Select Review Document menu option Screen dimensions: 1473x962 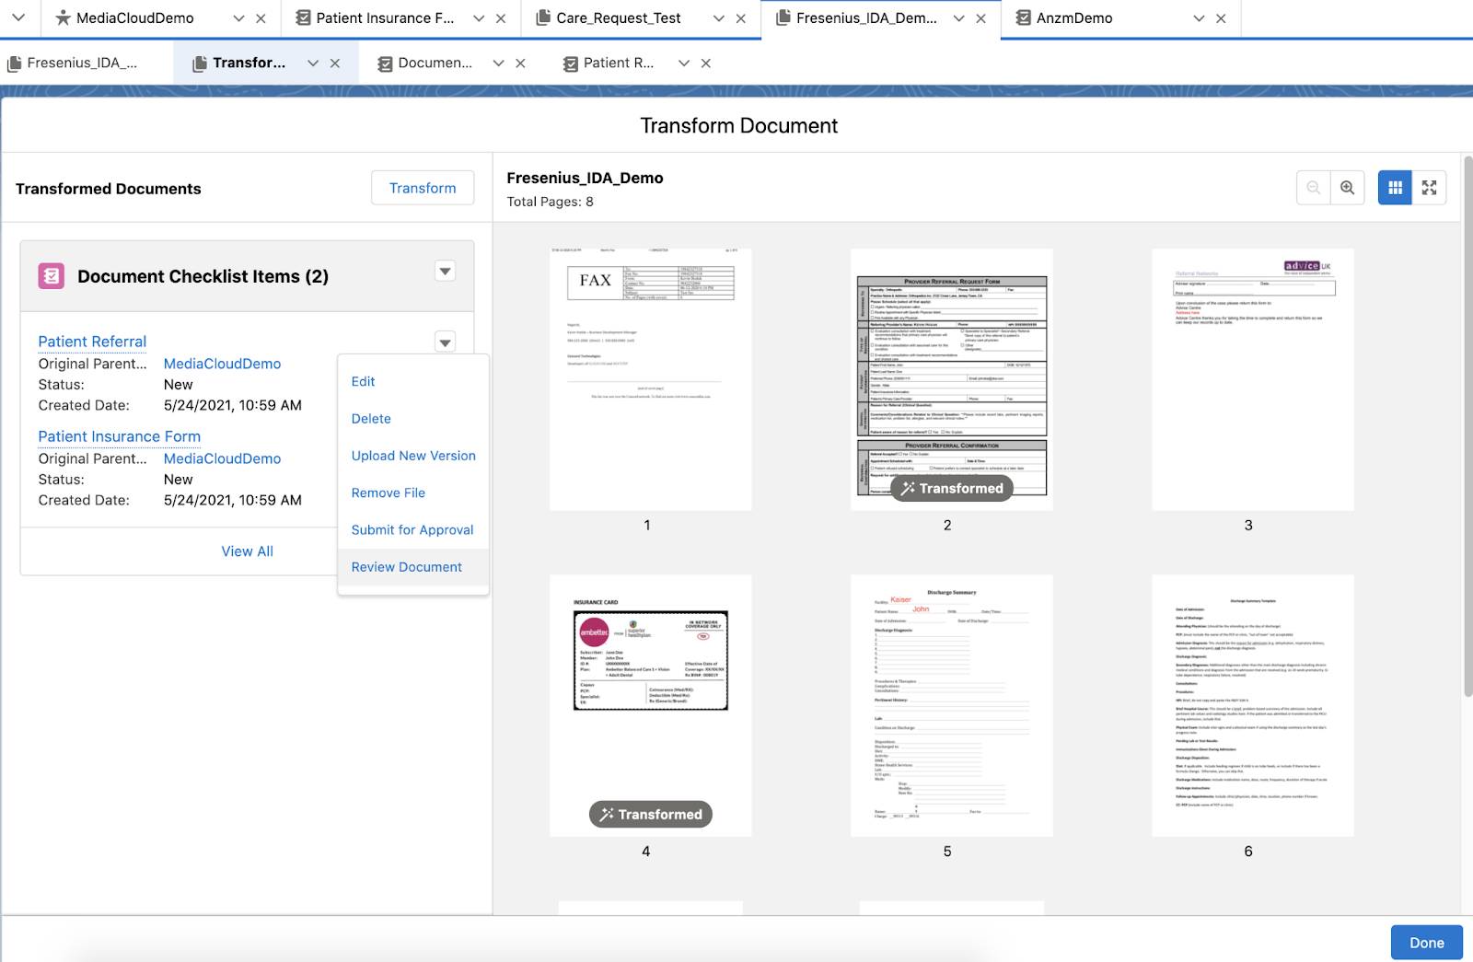coord(413,567)
